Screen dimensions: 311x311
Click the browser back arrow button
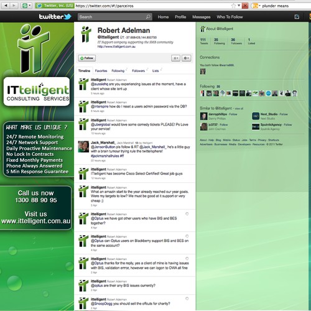[6, 6]
